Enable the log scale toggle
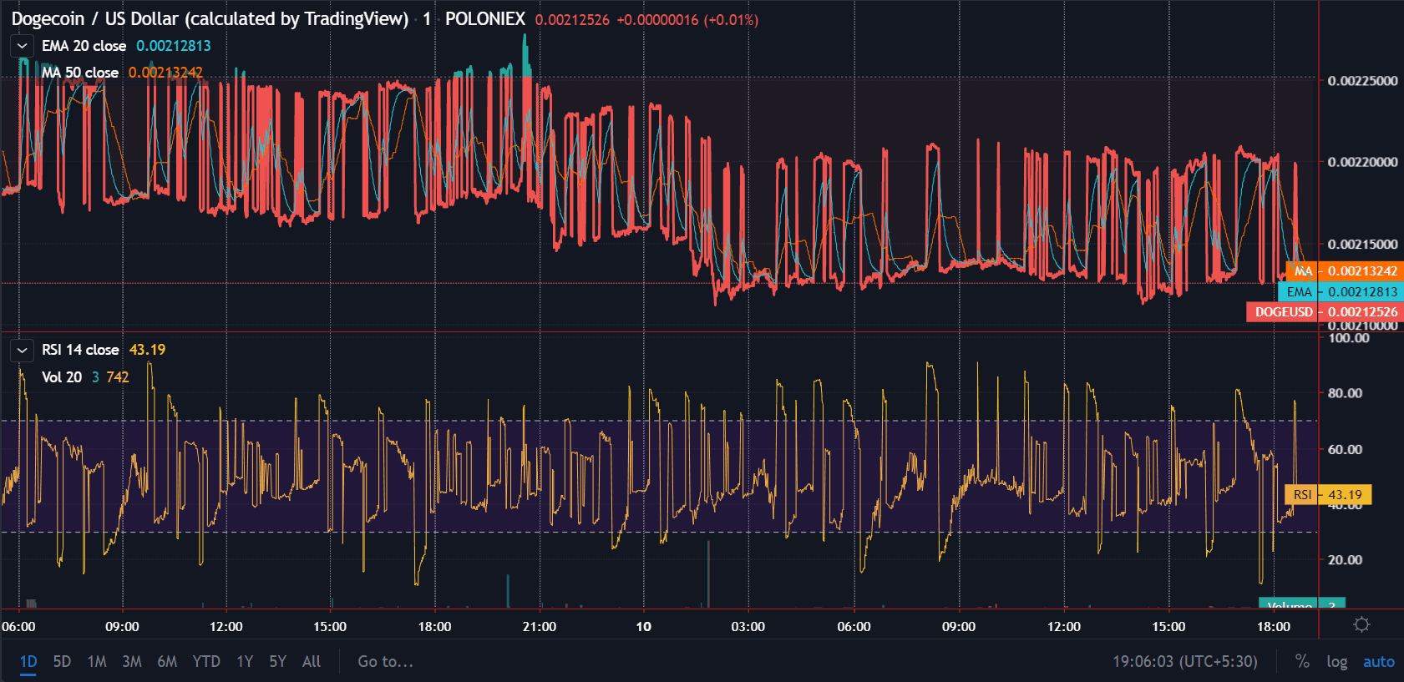Screen dimensions: 1404x682 click(1336, 661)
